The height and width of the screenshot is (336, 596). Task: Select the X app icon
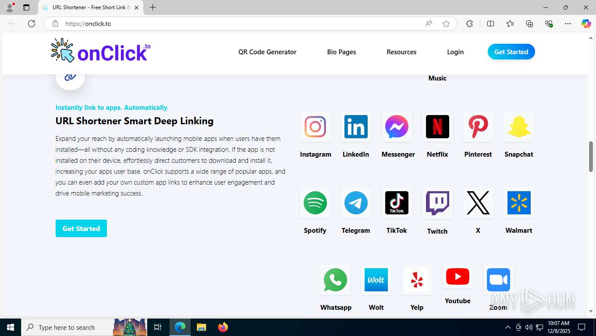tap(478, 203)
